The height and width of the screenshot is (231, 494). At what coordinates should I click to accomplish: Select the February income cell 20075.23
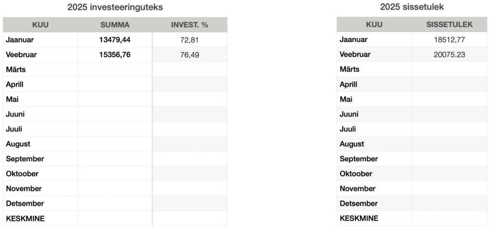[x=449, y=54]
